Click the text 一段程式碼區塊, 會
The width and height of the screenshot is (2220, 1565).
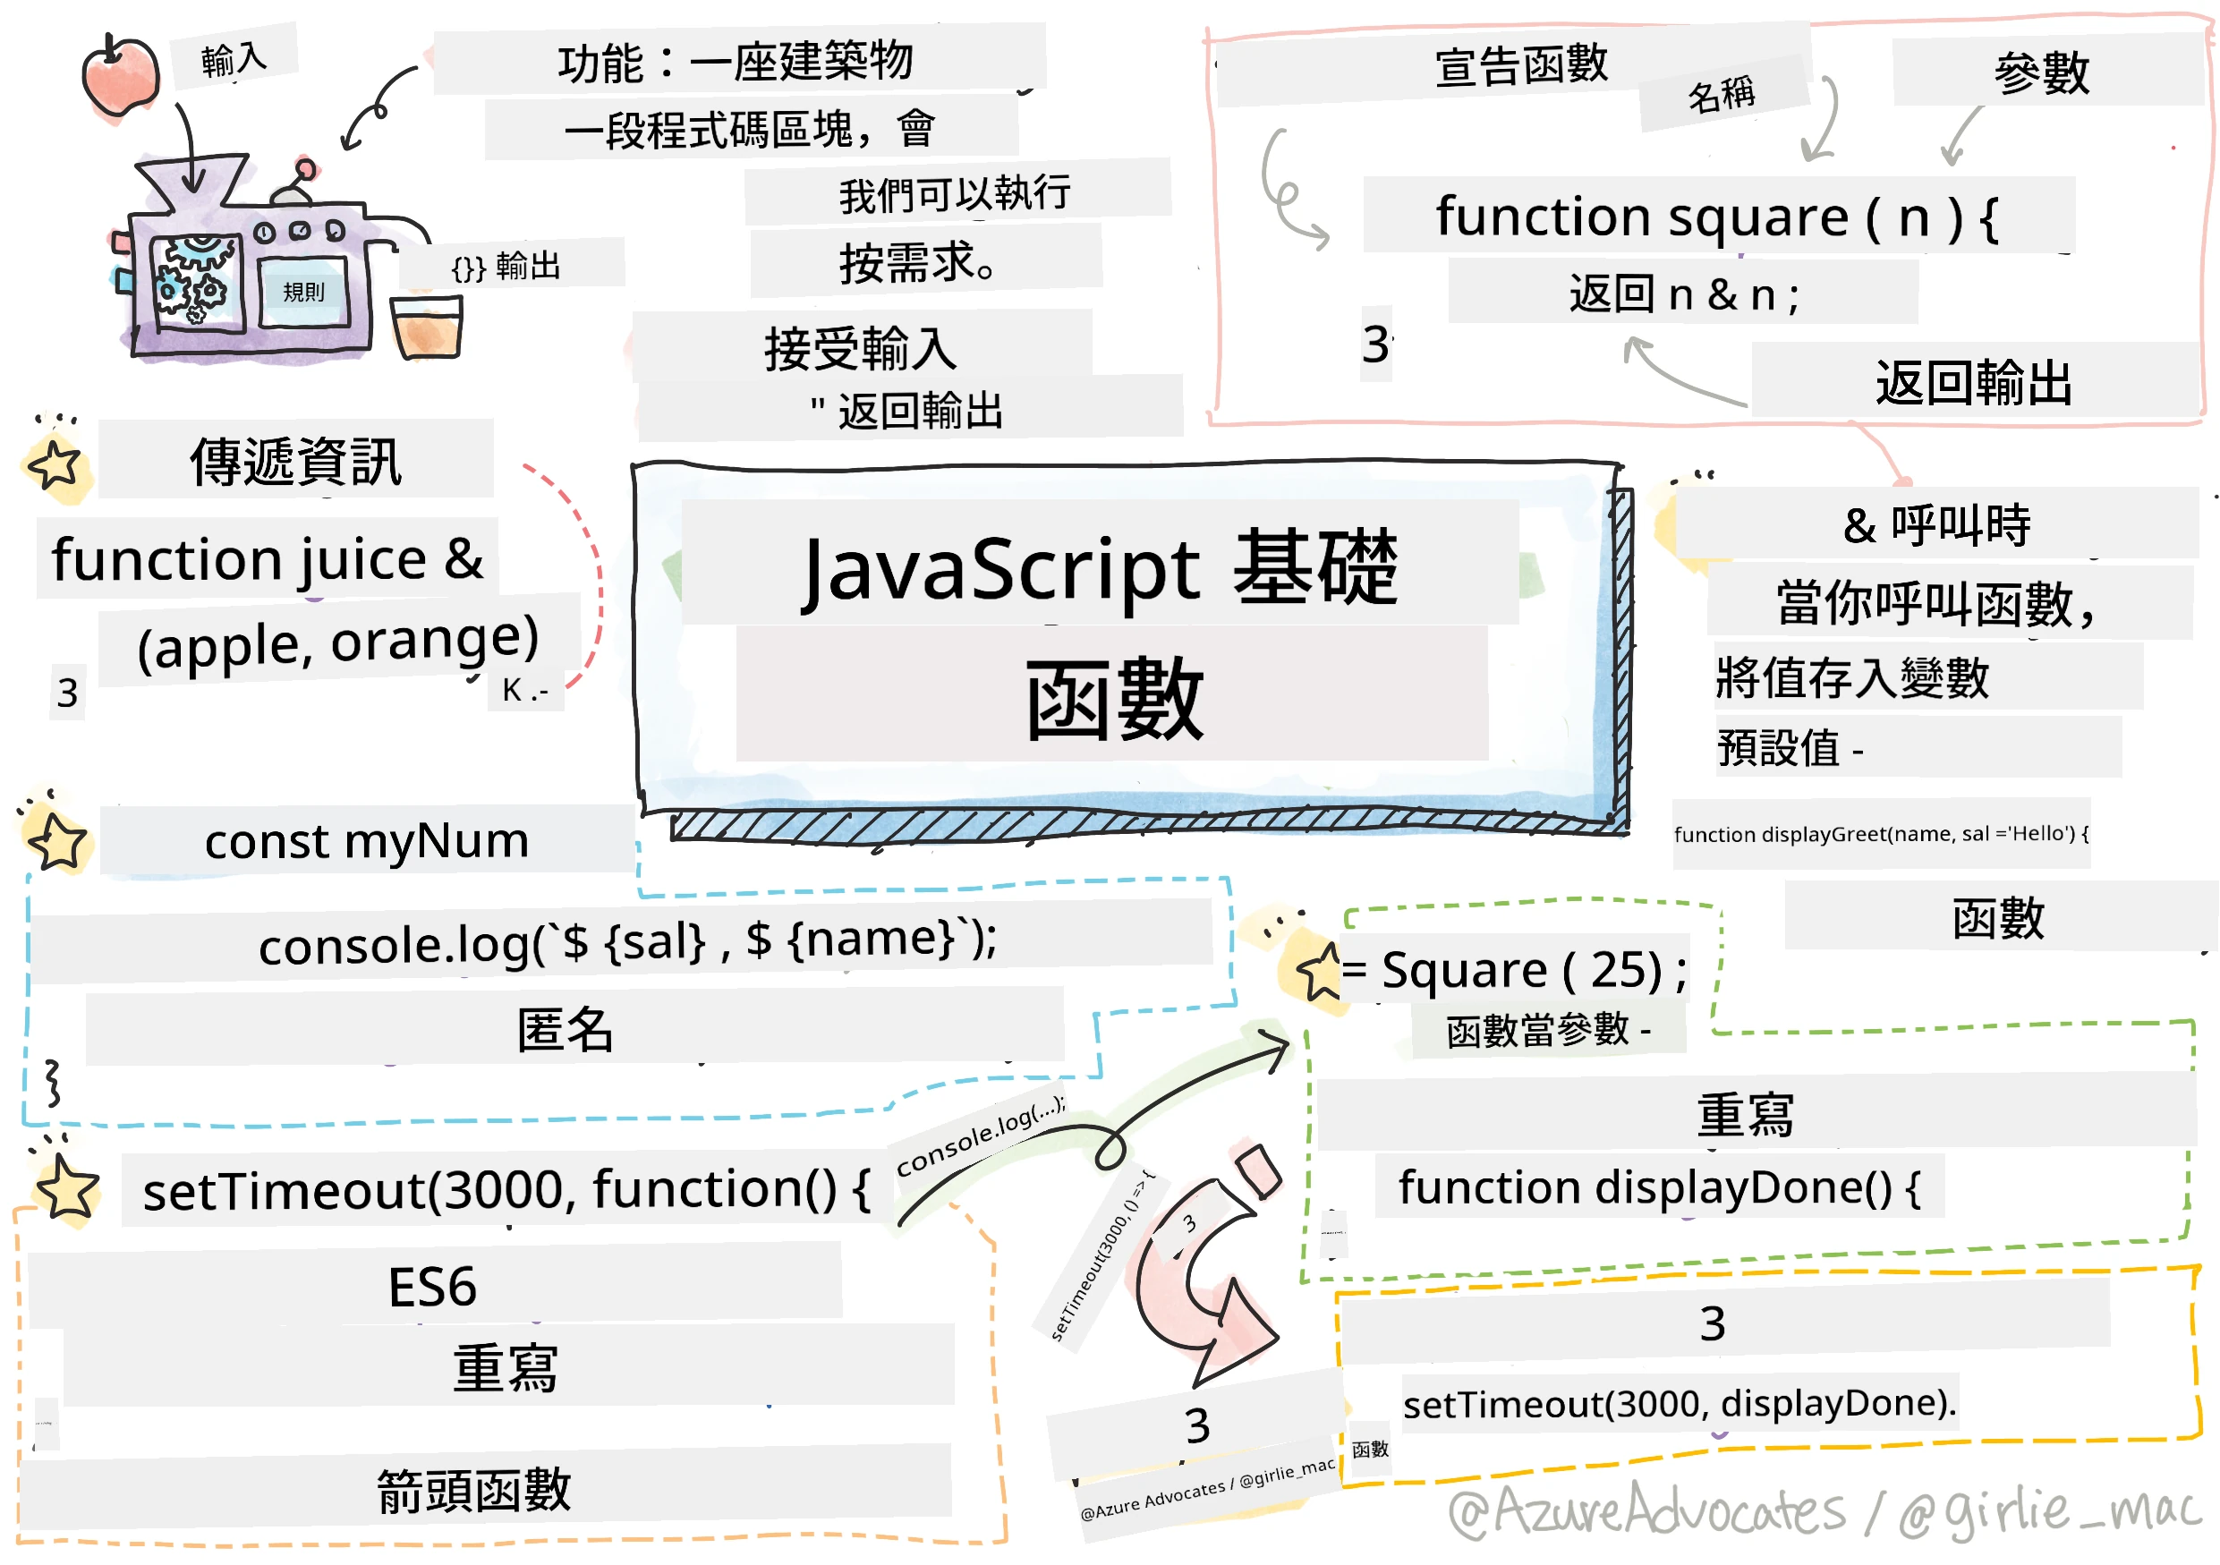pos(749,129)
